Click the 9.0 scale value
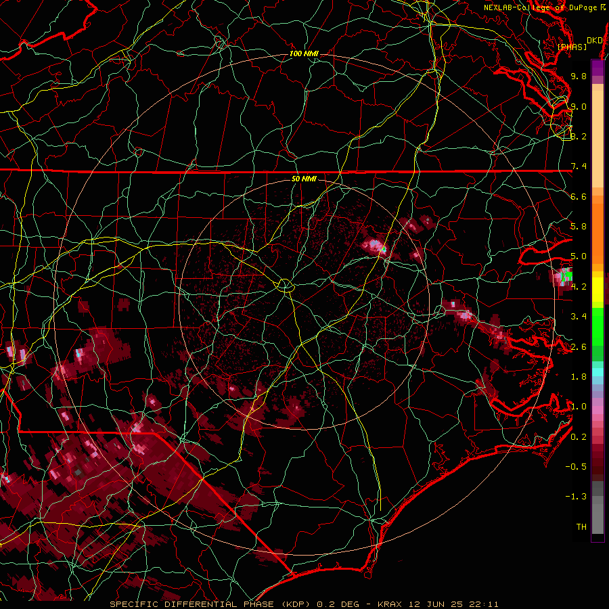The image size is (609, 609). pos(579,106)
